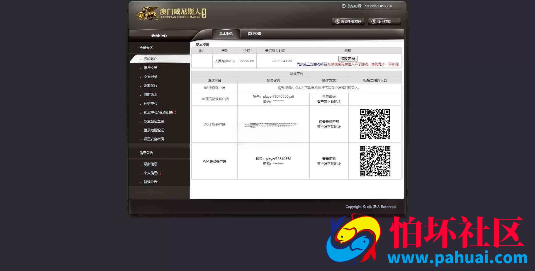Click the WM游戏客户端 QR code

[x=375, y=161]
